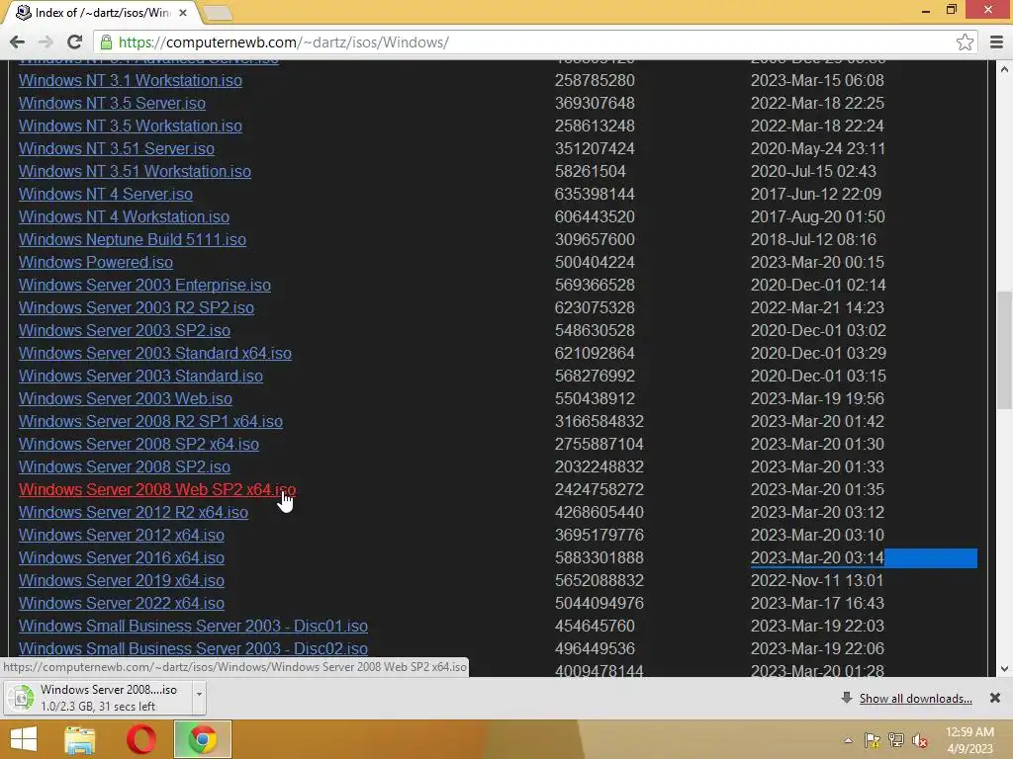The height and width of the screenshot is (759, 1013).
Task: Click Windows Server 2003 R2 SP2.iso
Action: (137, 308)
